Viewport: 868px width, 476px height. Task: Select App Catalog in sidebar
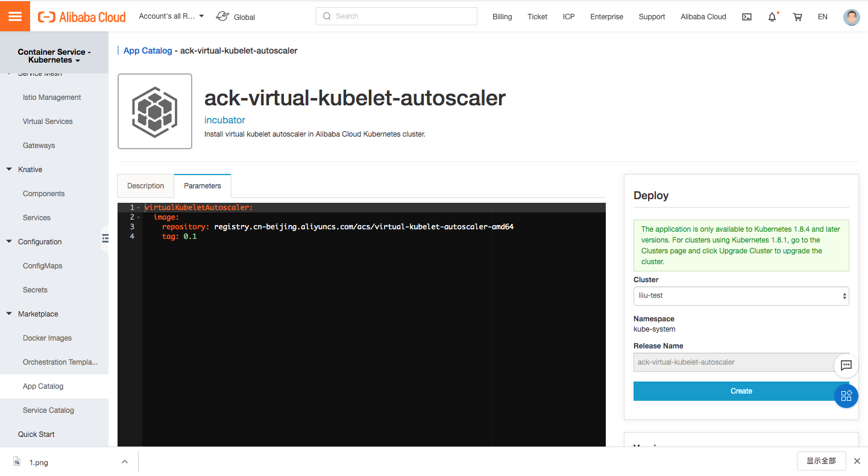click(43, 386)
